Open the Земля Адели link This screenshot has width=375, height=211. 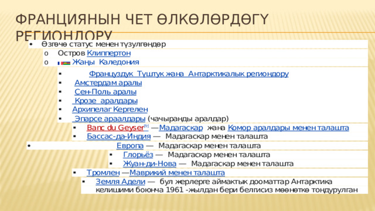[x=120, y=182]
